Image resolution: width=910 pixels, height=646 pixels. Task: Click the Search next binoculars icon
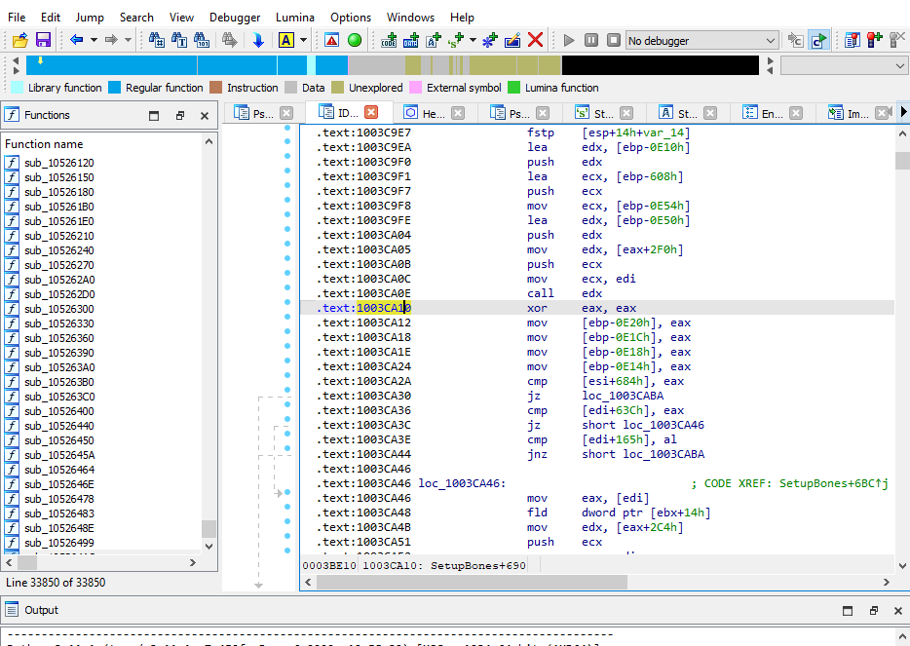coord(229,40)
